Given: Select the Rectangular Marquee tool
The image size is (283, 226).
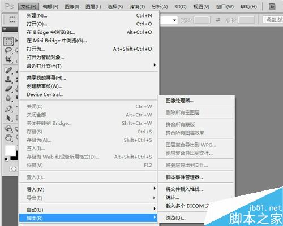Looking at the screenshot, I should (8, 41).
